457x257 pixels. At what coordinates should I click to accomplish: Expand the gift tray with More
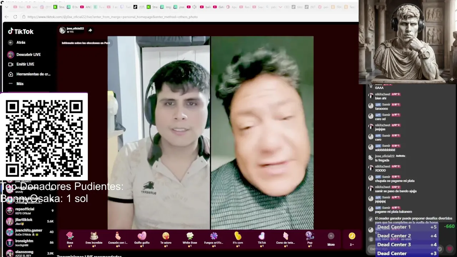(331, 240)
